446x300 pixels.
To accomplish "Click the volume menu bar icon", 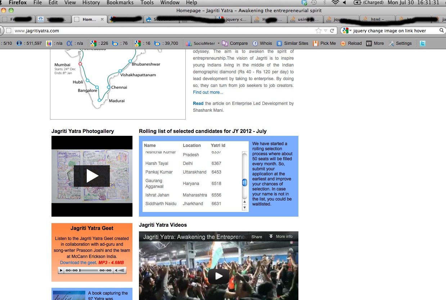I will (x=344, y=3).
